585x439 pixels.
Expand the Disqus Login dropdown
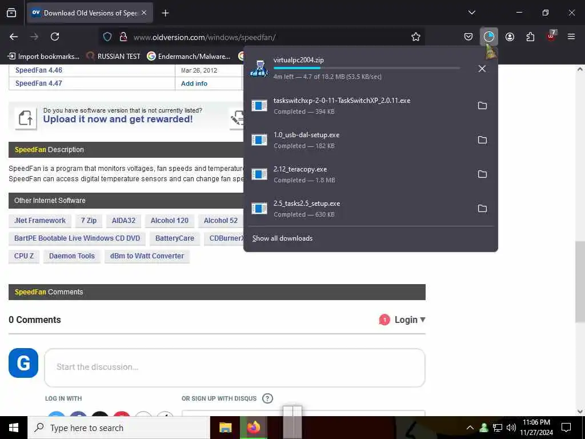tap(410, 320)
